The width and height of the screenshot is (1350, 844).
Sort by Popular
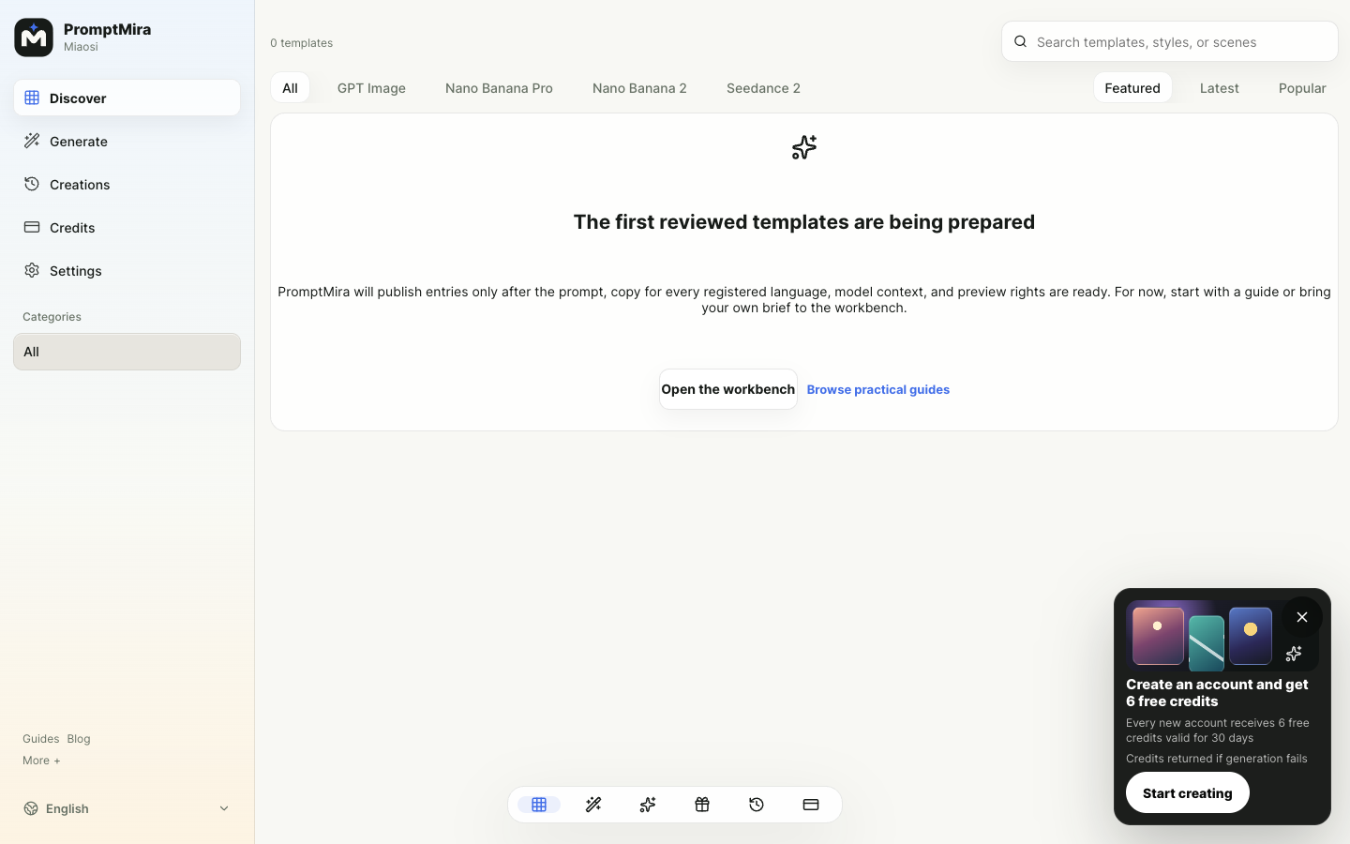(1302, 87)
